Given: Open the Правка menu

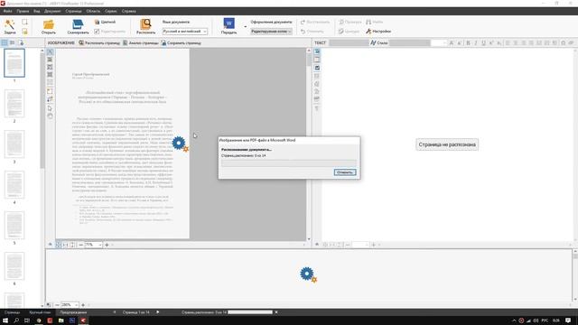Looking at the screenshot, I should (23, 12).
